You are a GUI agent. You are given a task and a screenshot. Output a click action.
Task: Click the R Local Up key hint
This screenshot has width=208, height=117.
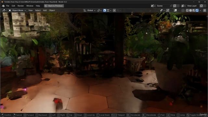click(x=89, y=115)
